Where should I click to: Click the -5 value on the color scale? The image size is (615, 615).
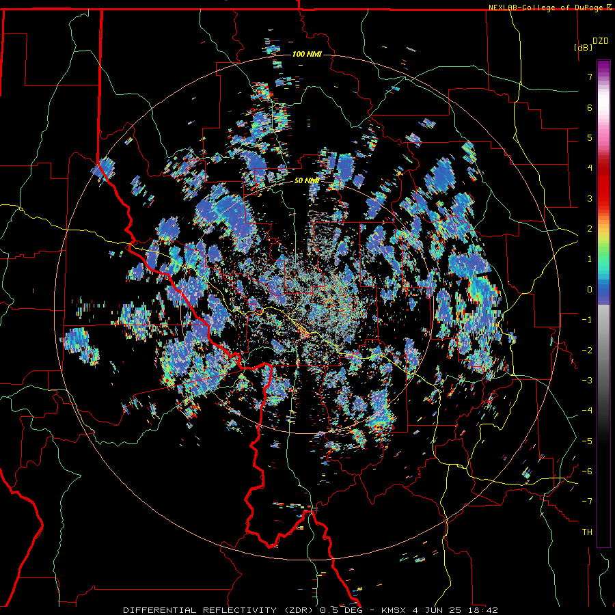pyautogui.click(x=587, y=441)
